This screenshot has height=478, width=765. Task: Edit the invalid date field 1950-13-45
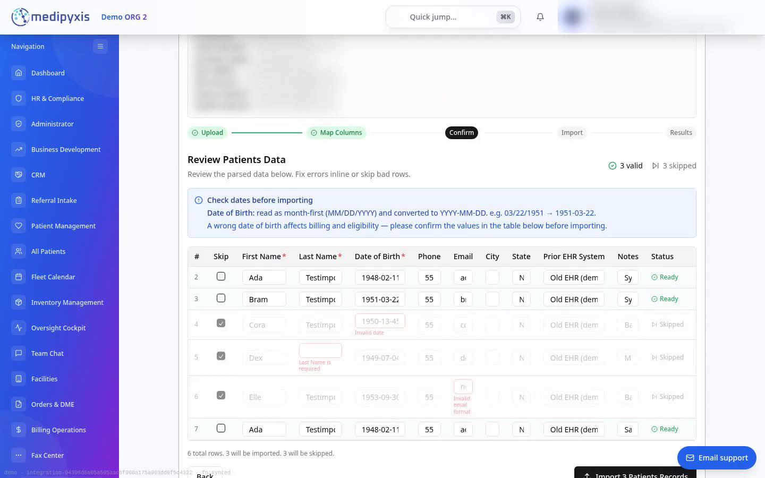pos(380,321)
